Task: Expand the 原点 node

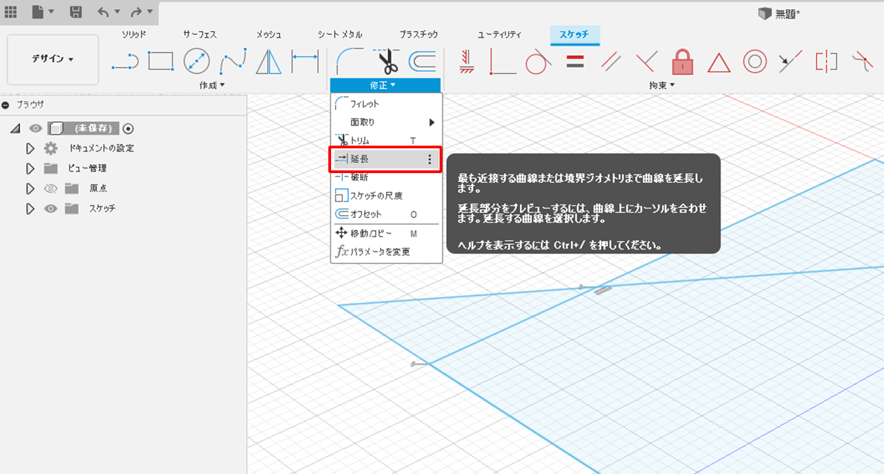Action: (x=30, y=188)
